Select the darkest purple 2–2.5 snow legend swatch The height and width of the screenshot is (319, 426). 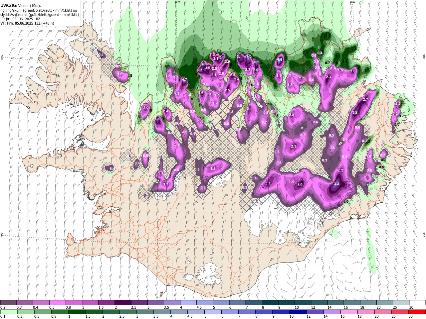pyautogui.click(x=122, y=303)
